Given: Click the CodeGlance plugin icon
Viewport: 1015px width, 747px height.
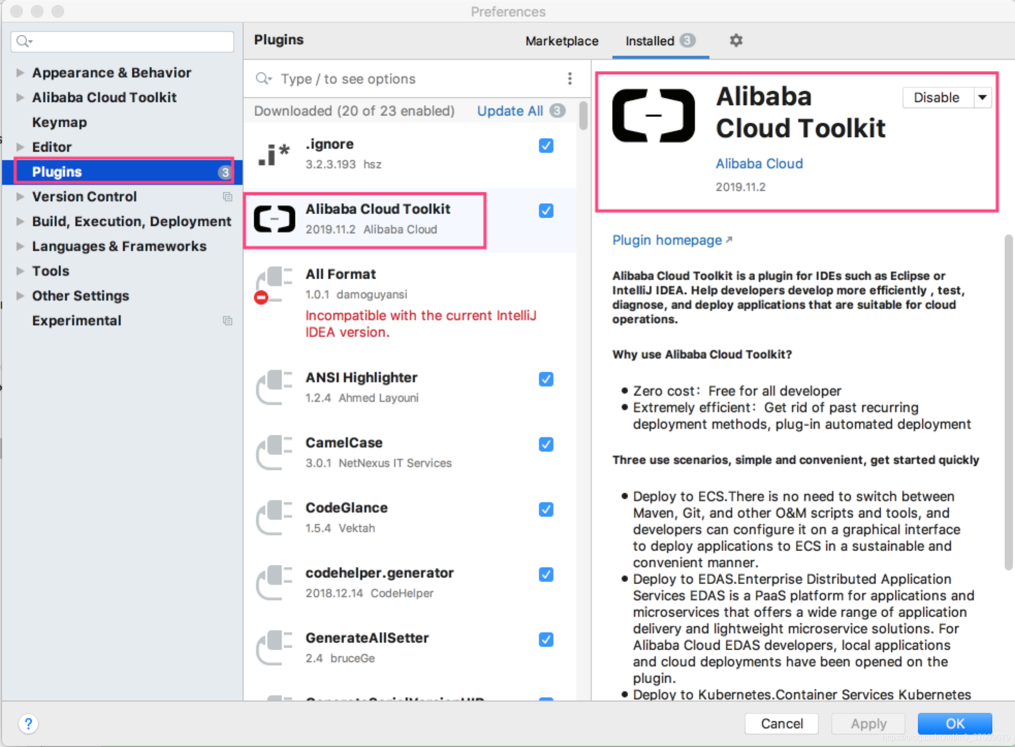Looking at the screenshot, I should 274,518.
